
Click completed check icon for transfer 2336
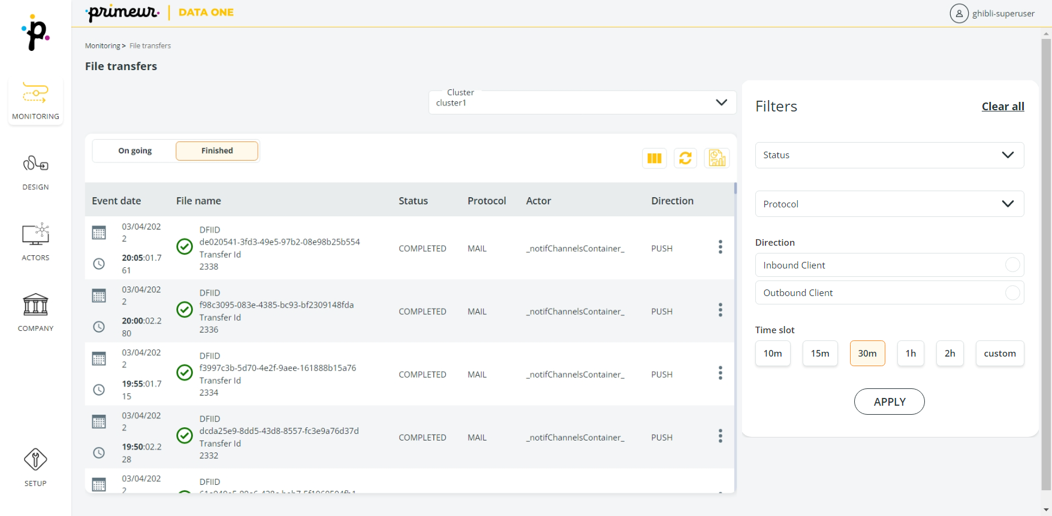[x=185, y=309]
